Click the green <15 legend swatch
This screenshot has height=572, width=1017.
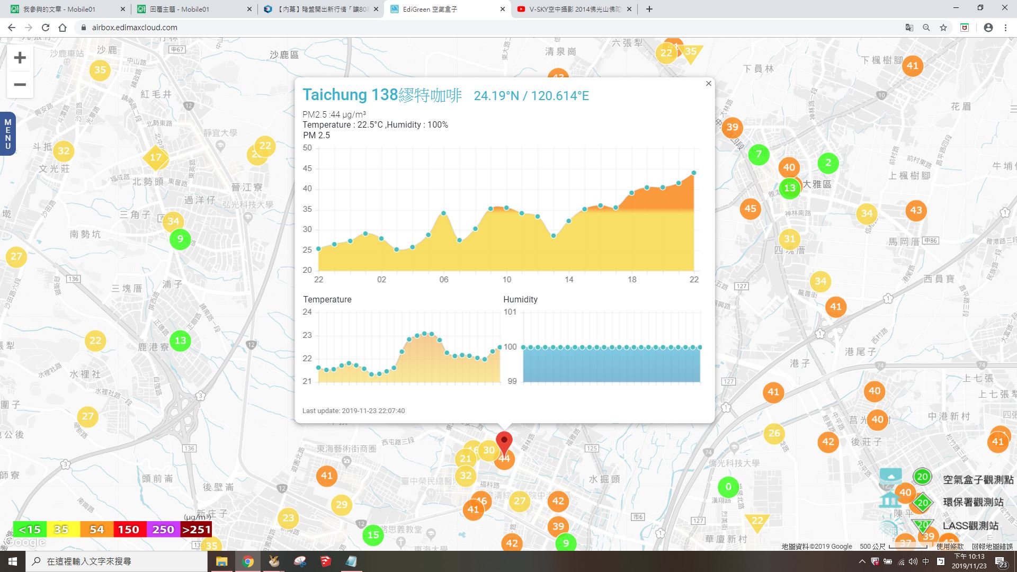point(30,530)
